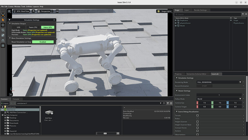The height and width of the screenshot is (140, 248).
Task: Click the snap magnet icon
Action: [3, 40]
